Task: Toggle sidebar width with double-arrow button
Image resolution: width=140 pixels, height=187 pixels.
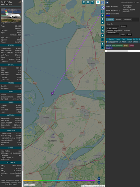Action: 107,2
